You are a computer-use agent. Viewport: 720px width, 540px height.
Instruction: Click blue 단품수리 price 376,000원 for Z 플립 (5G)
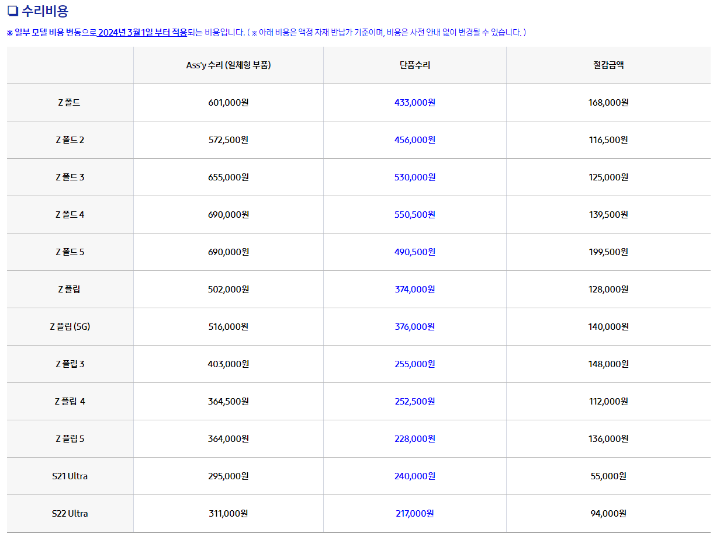(x=415, y=327)
